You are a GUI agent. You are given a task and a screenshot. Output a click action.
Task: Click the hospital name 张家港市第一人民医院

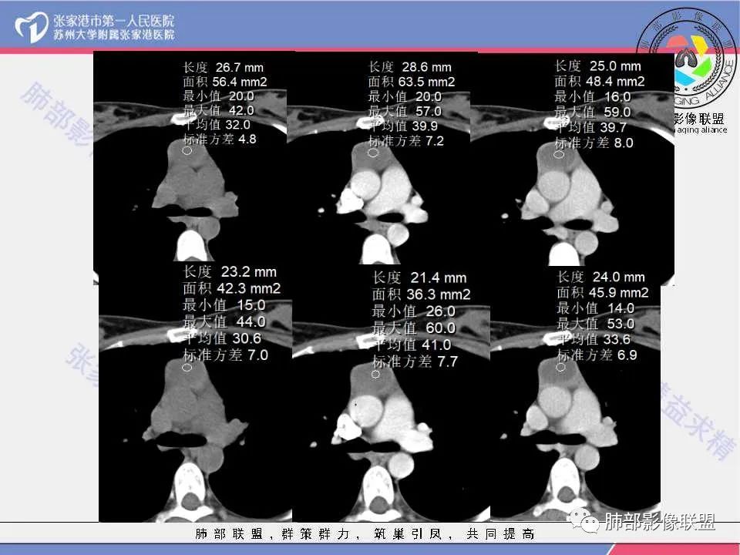[x=114, y=21]
